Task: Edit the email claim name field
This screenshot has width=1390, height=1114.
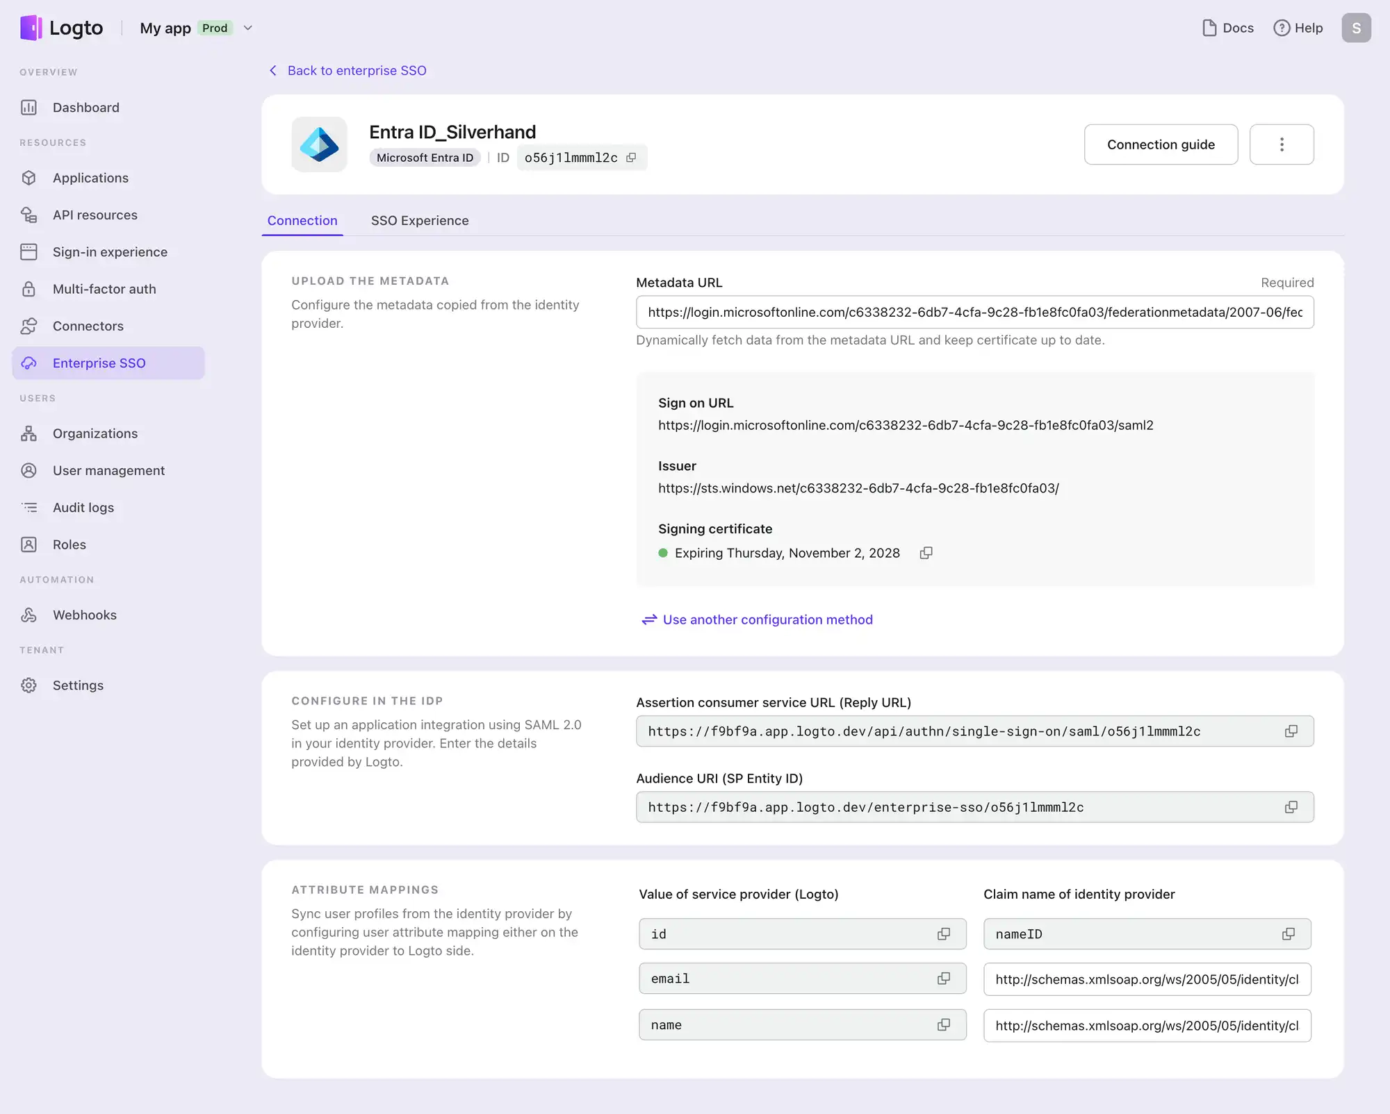Action: pyautogui.click(x=1146, y=979)
